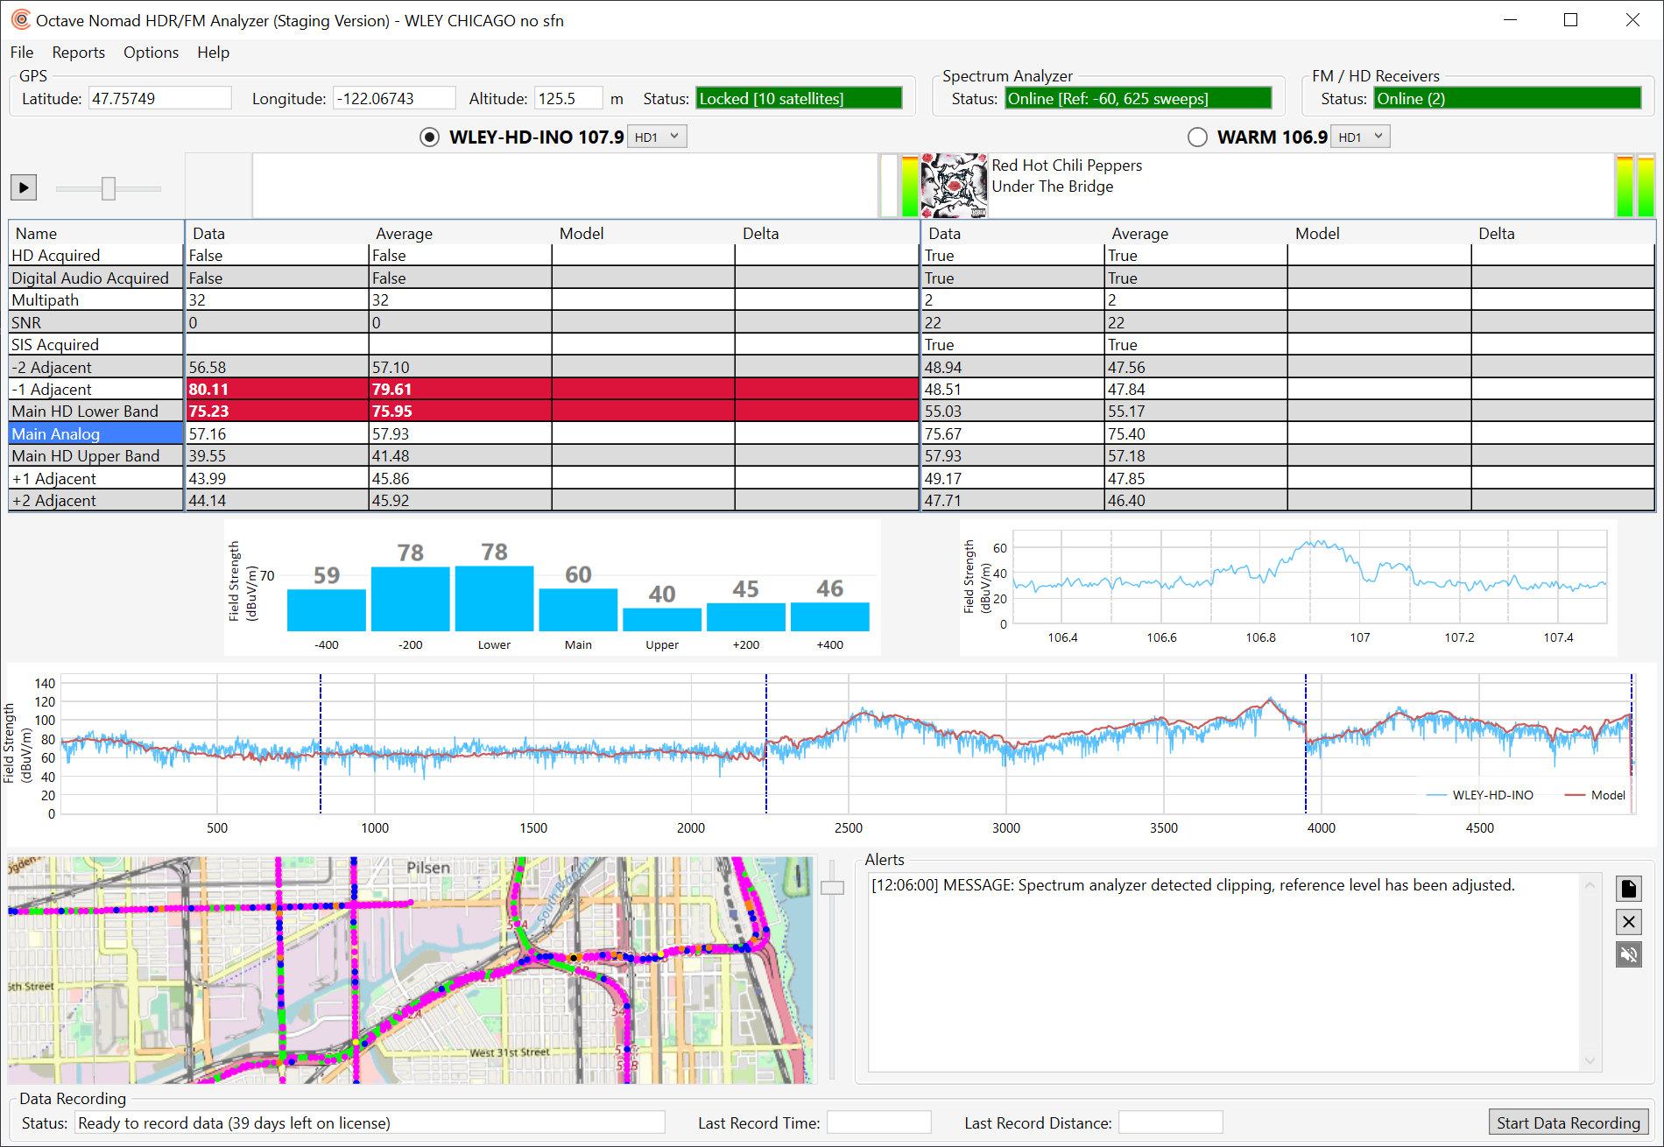Select the WARM 106.9 radio button
The height and width of the screenshot is (1147, 1664).
click(x=1197, y=137)
